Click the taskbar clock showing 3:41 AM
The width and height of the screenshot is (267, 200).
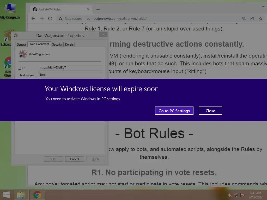[x=256, y=195]
